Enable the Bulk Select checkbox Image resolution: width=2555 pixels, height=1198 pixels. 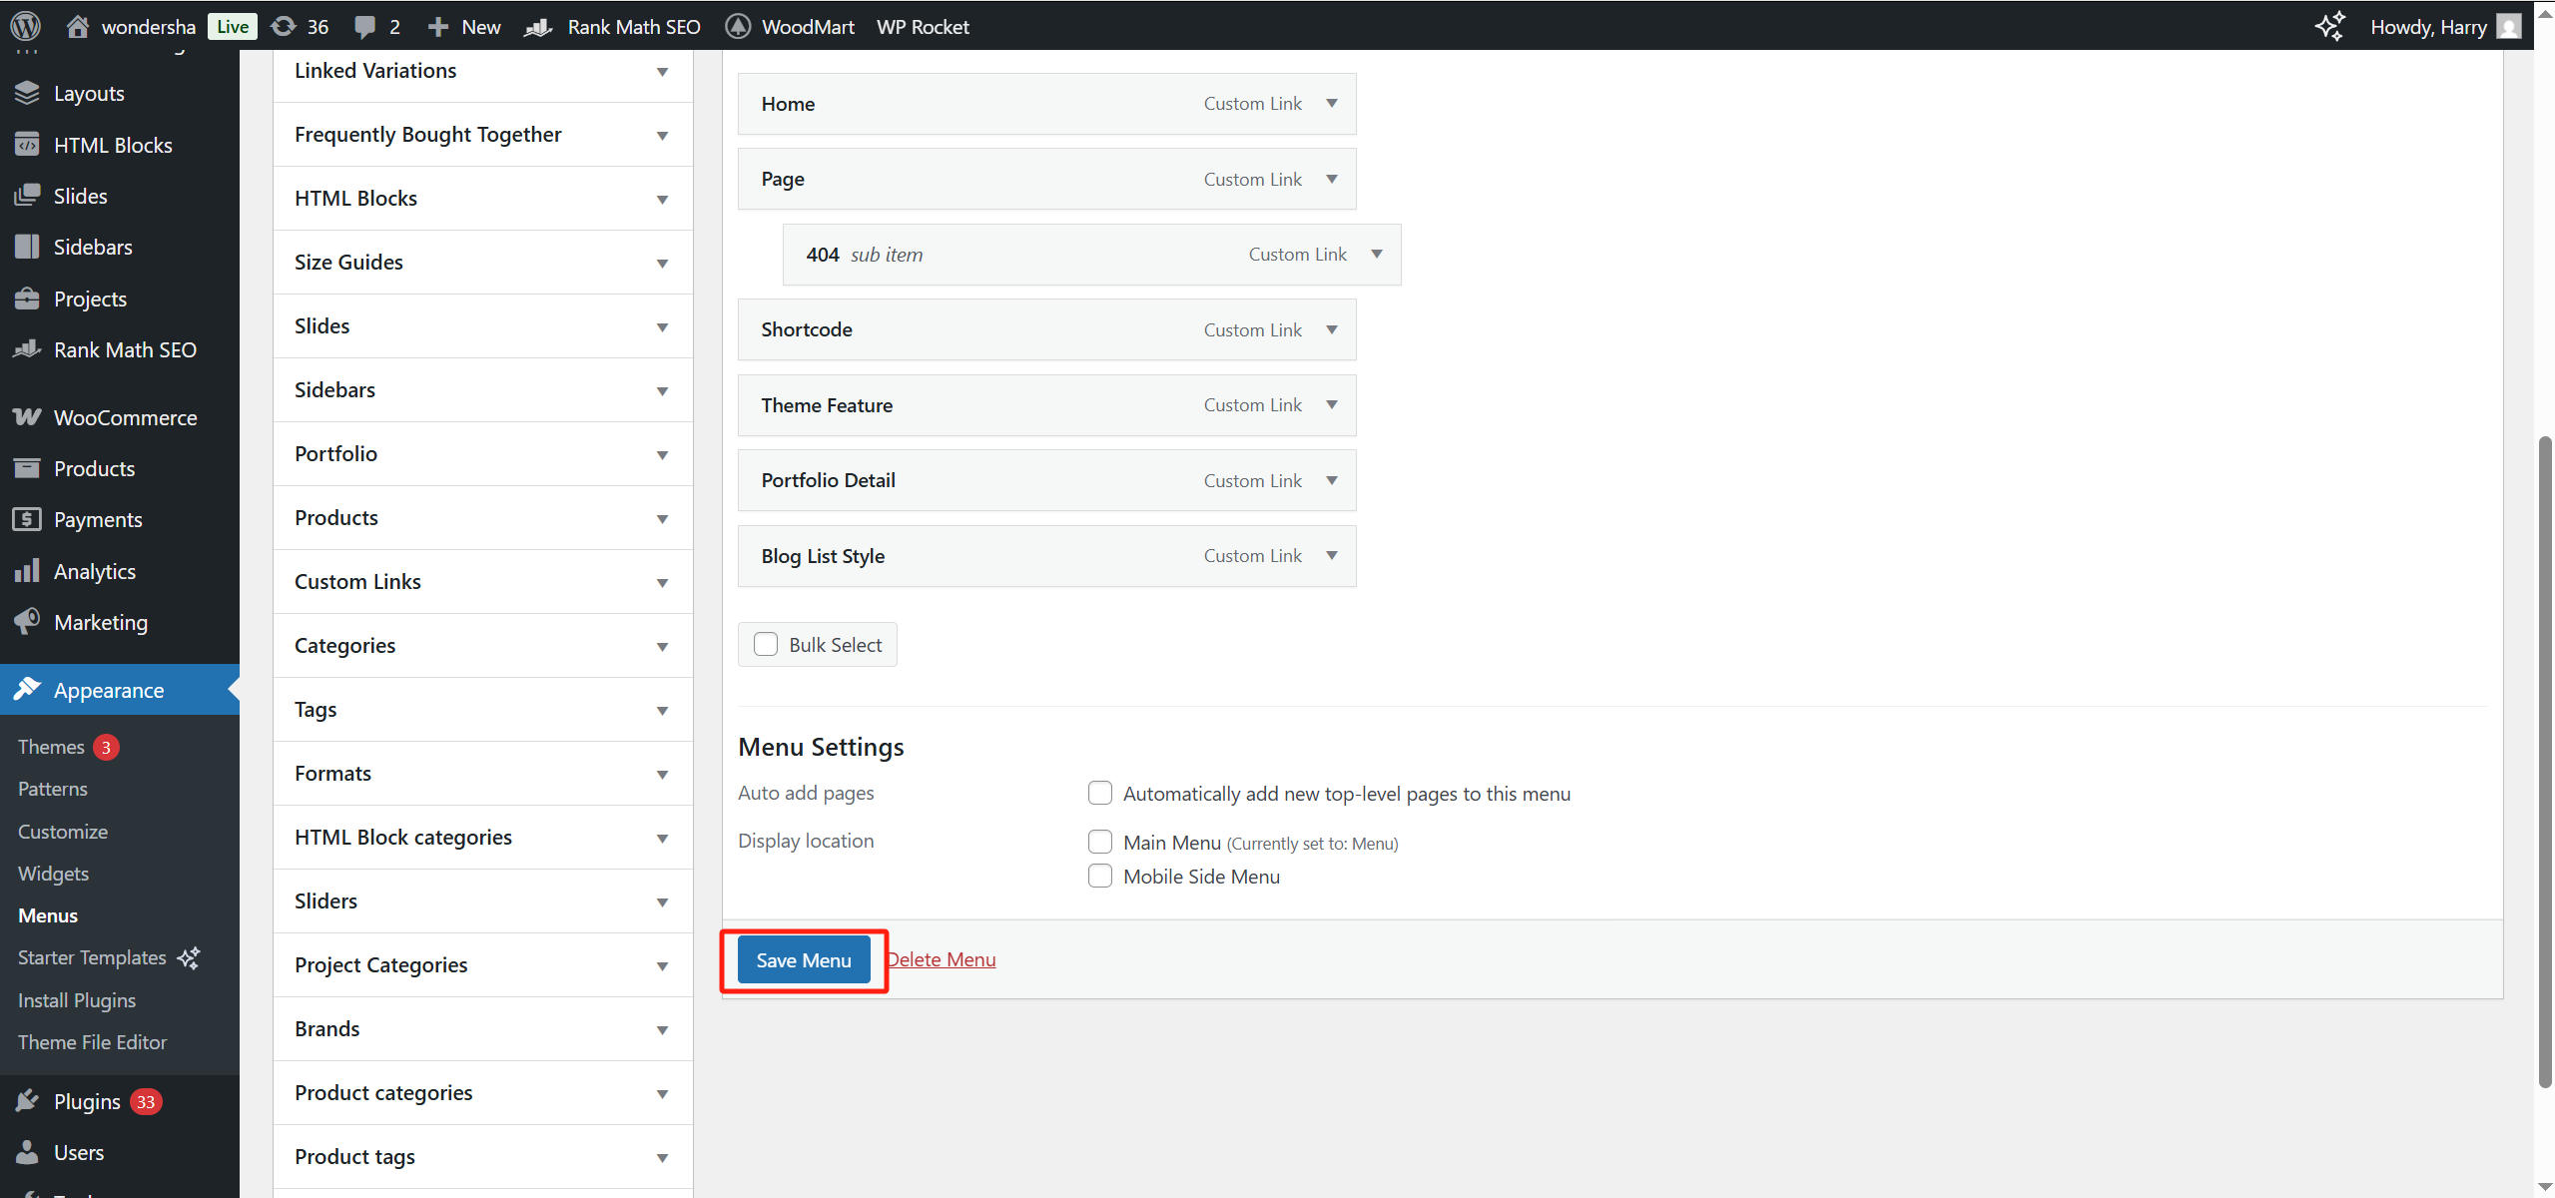(x=766, y=644)
